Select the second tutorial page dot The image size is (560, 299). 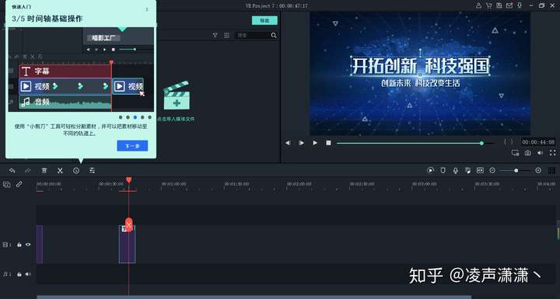[x=128, y=117]
